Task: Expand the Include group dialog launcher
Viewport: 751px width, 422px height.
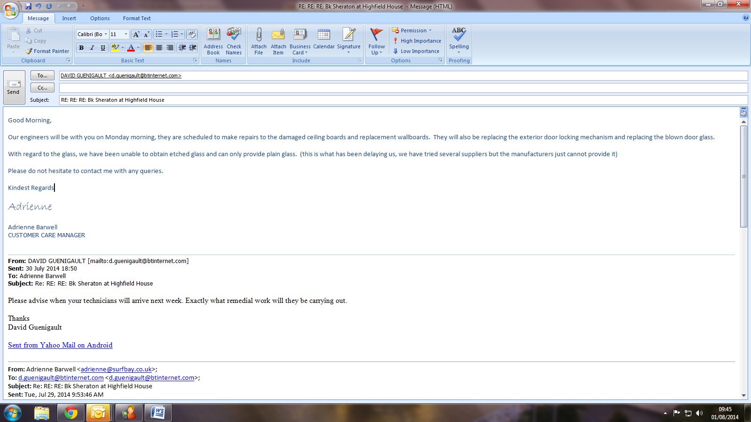Action: point(360,60)
